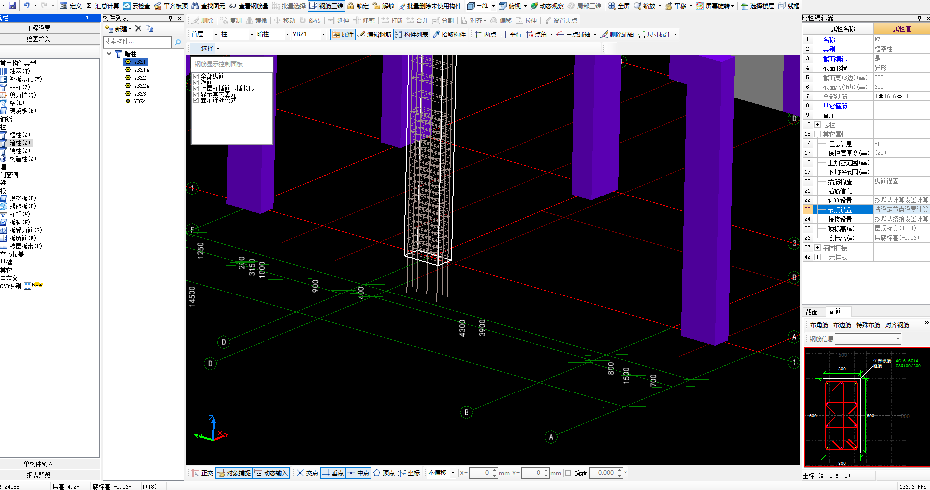Collapse the 其它属性 property group
The height and width of the screenshot is (490, 930).
pos(817,134)
